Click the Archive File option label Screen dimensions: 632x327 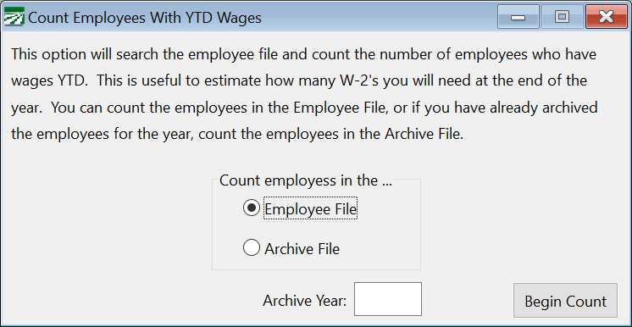point(302,249)
